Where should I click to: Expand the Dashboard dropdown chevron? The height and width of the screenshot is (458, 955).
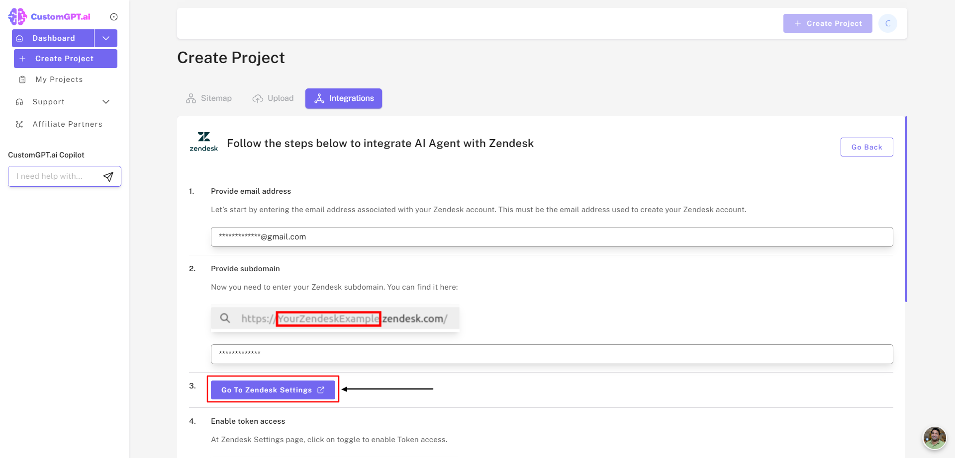tap(106, 38)
